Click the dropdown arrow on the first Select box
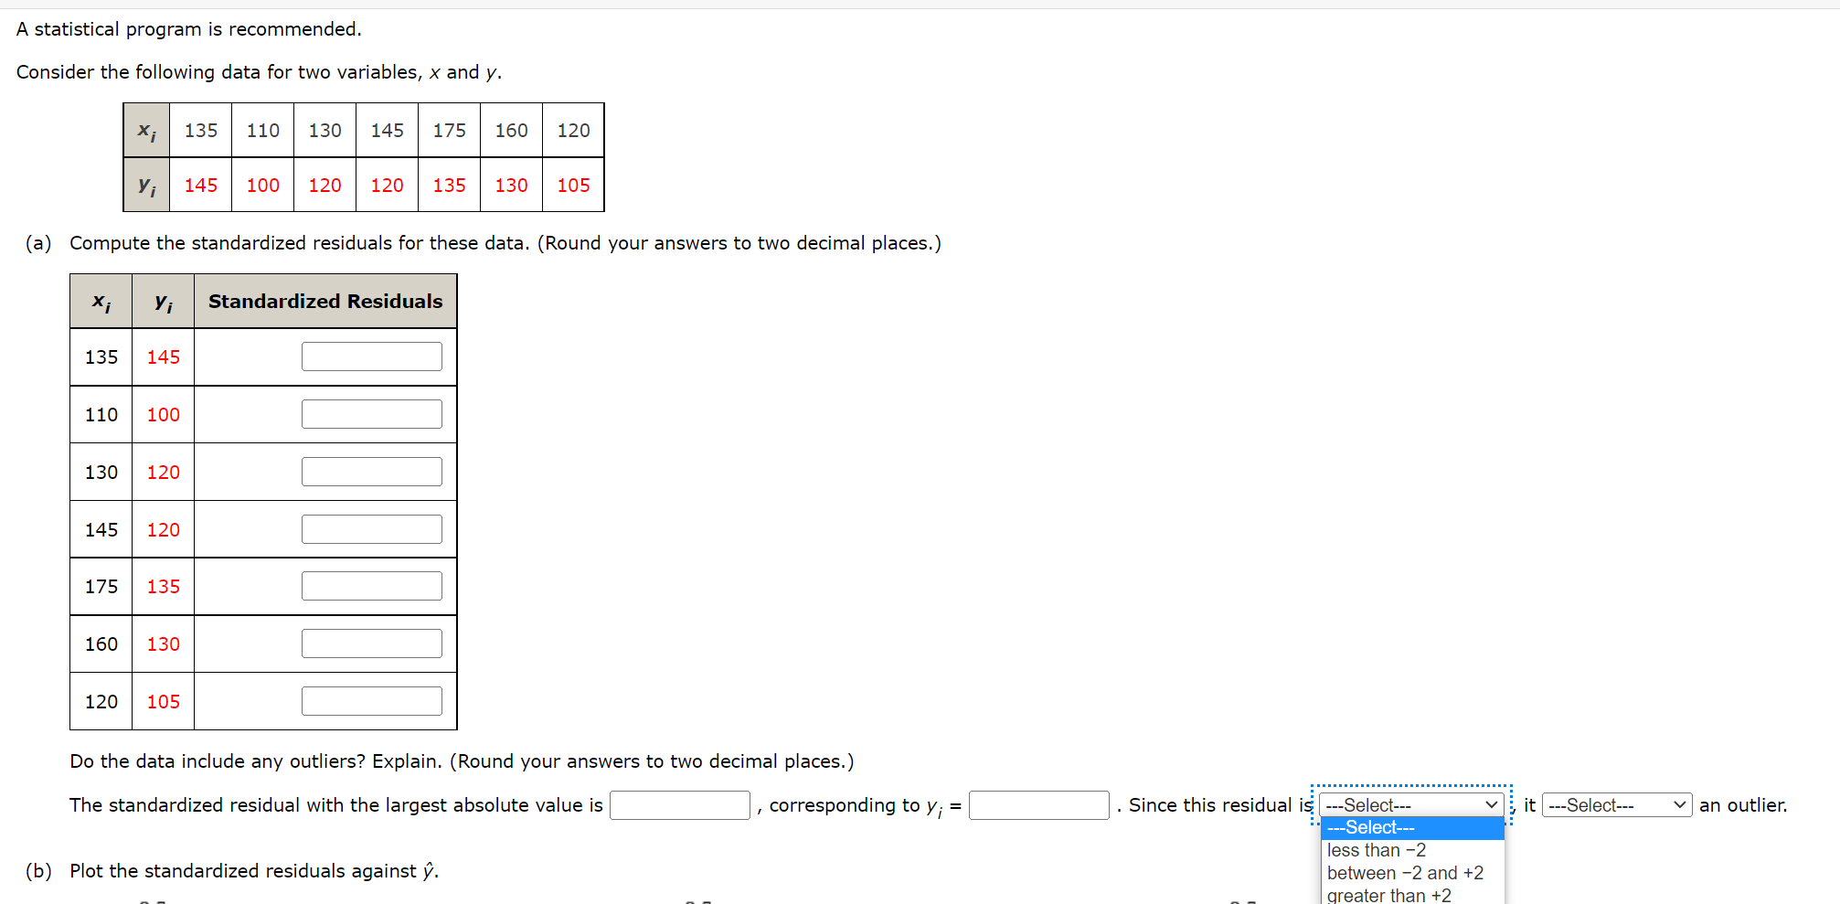The width and height of the screenshot is (1840, 904). 1491,805
